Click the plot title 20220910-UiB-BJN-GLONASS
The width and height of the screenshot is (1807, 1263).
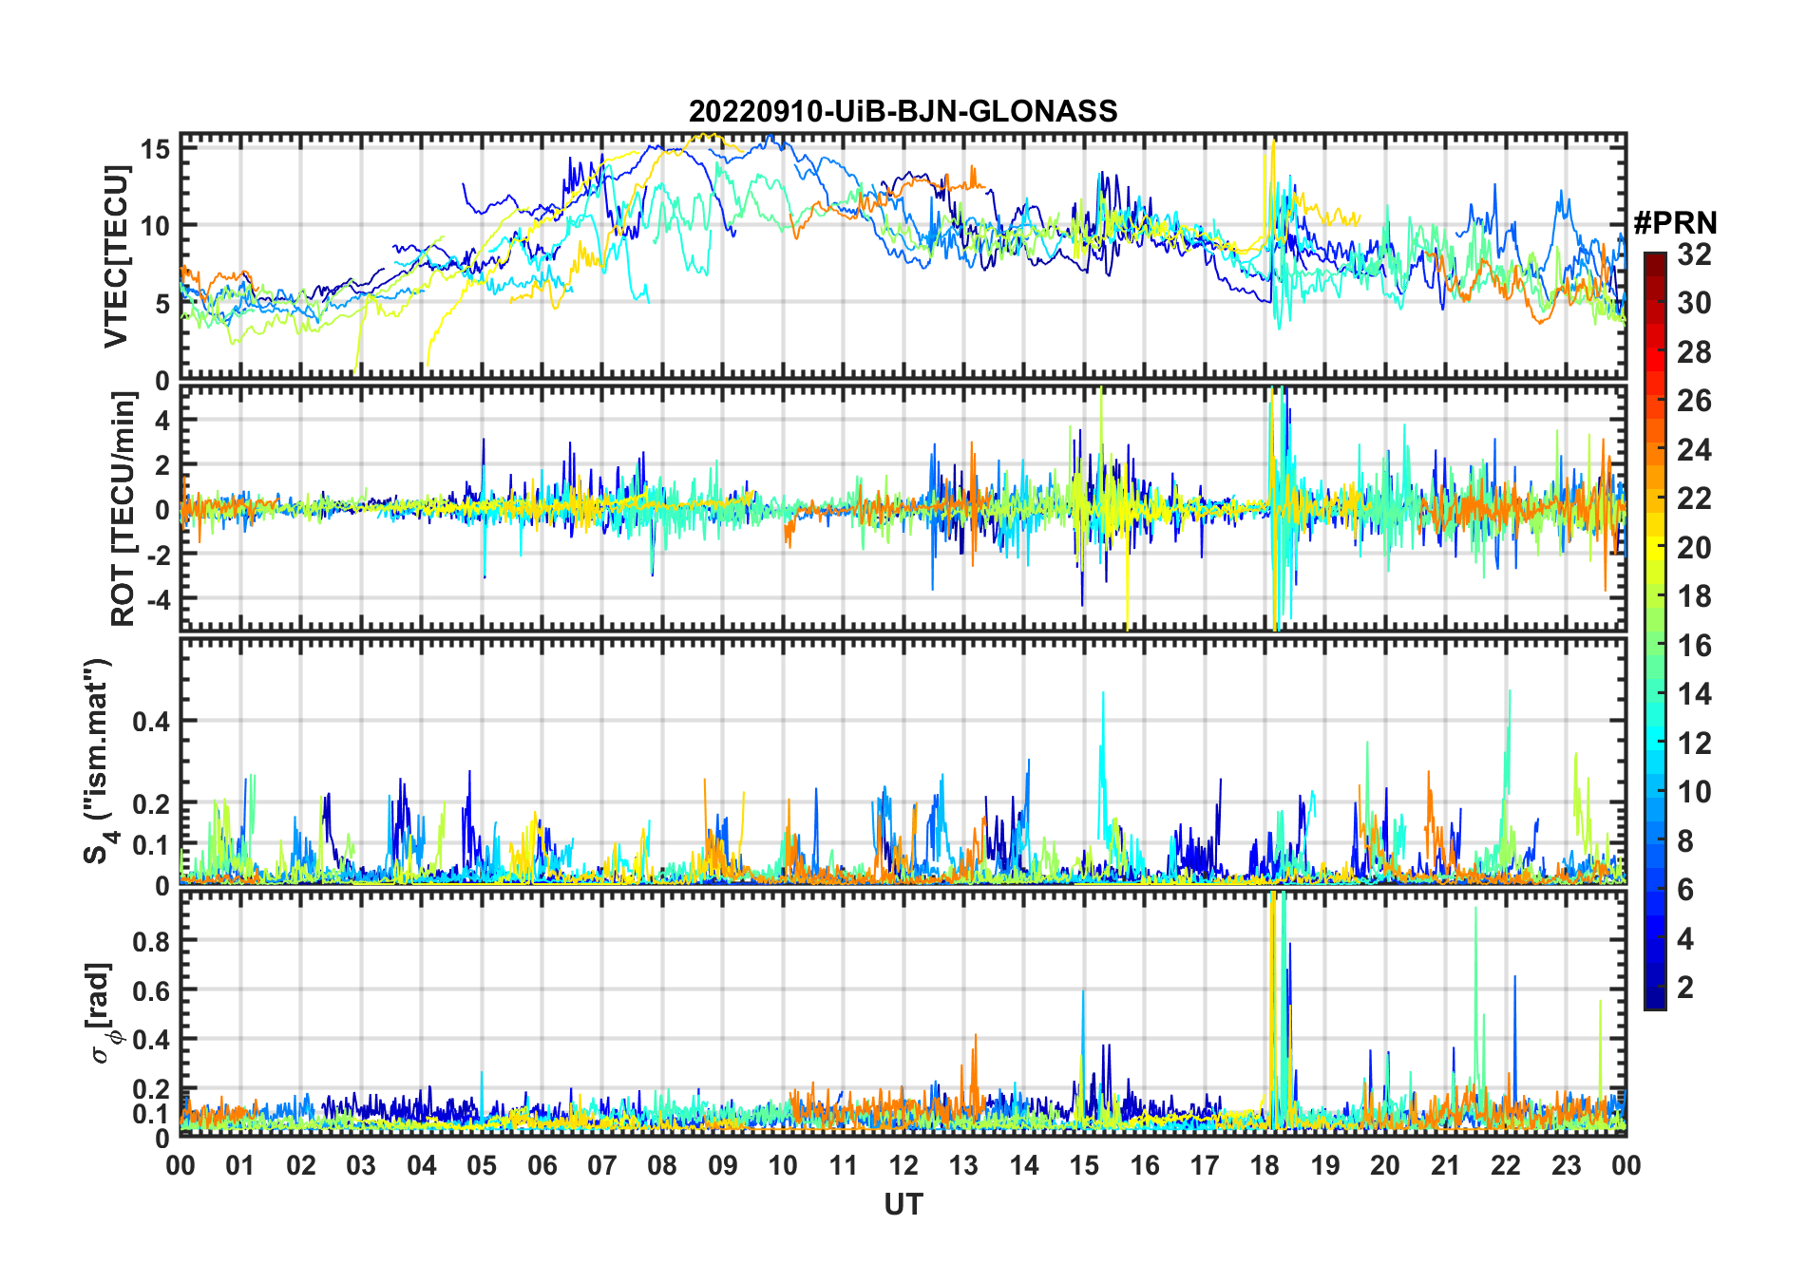[903, 112]
